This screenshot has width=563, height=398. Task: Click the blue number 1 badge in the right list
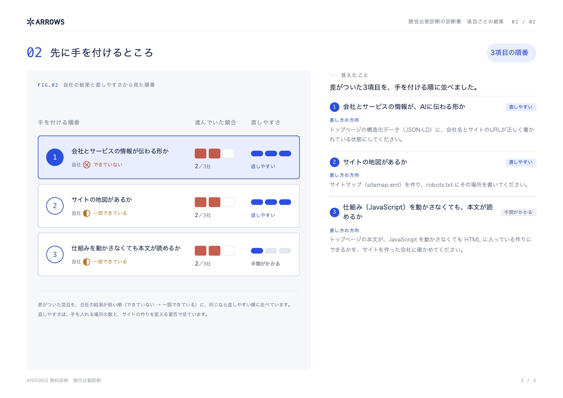(x=334, y=107)
